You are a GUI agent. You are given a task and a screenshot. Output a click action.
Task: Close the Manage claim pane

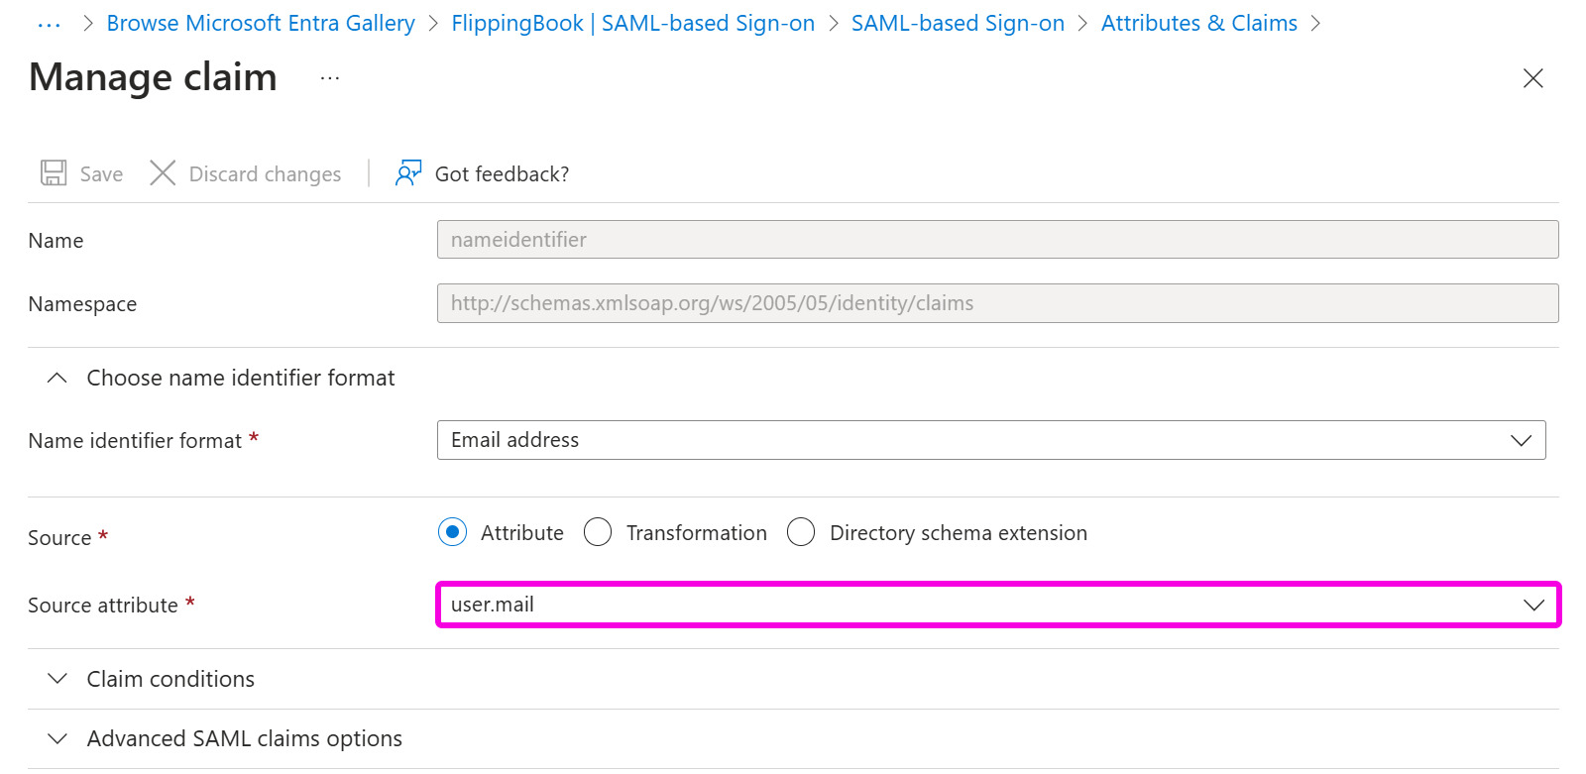click(1533, 78)
